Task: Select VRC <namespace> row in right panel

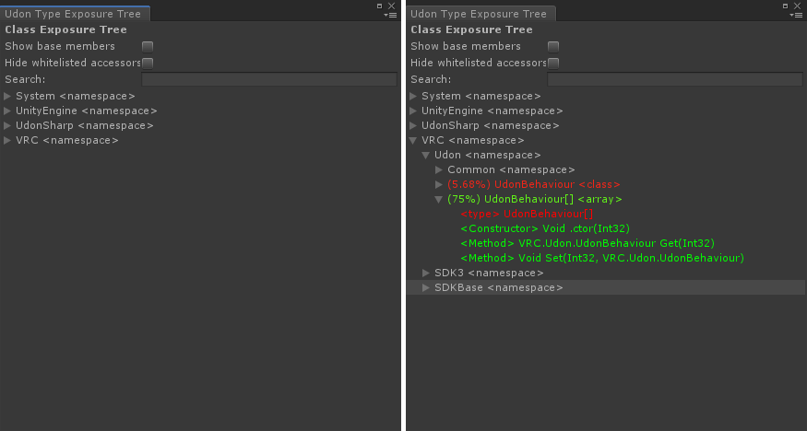Action: 606,140
